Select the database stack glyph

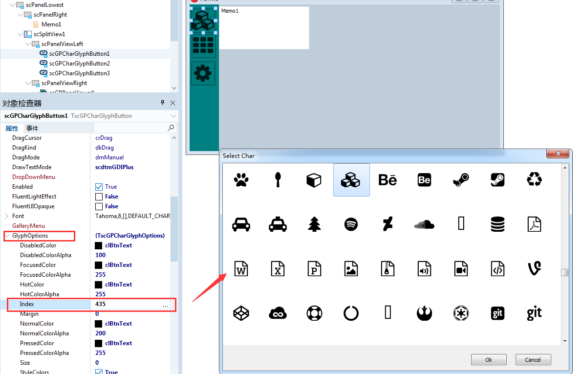497,224
